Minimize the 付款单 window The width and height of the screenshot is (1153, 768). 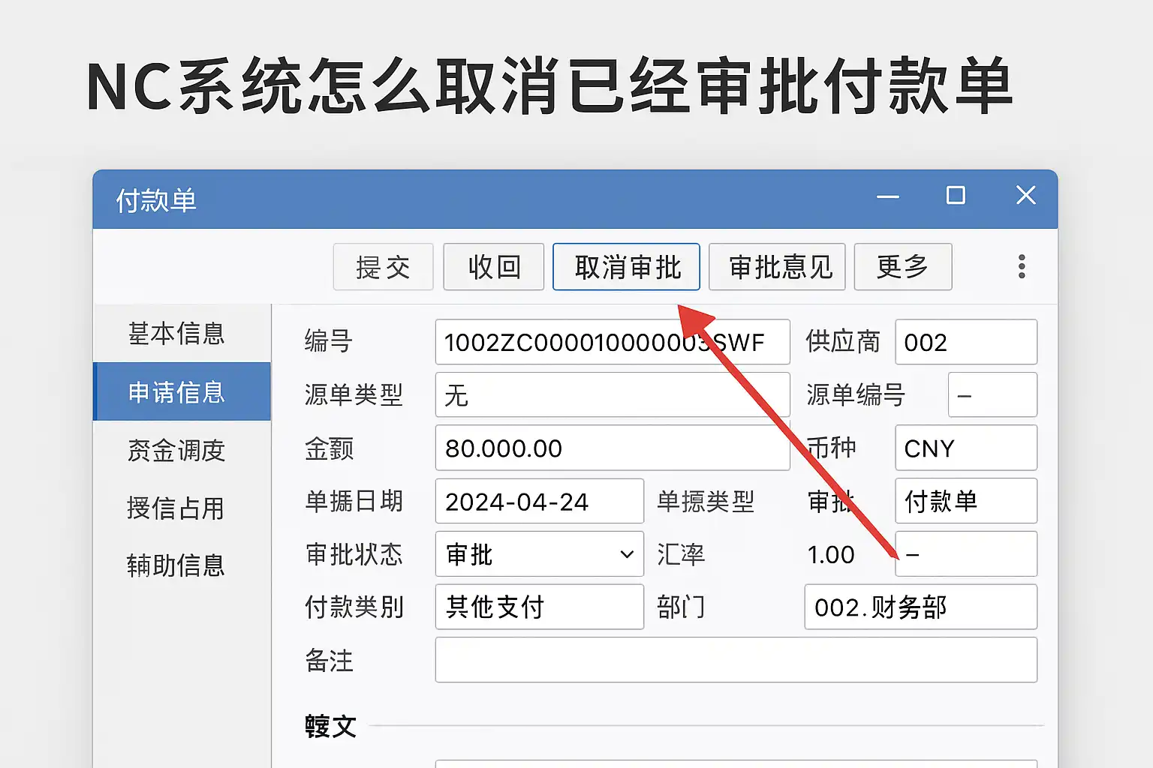pos(888,196)
